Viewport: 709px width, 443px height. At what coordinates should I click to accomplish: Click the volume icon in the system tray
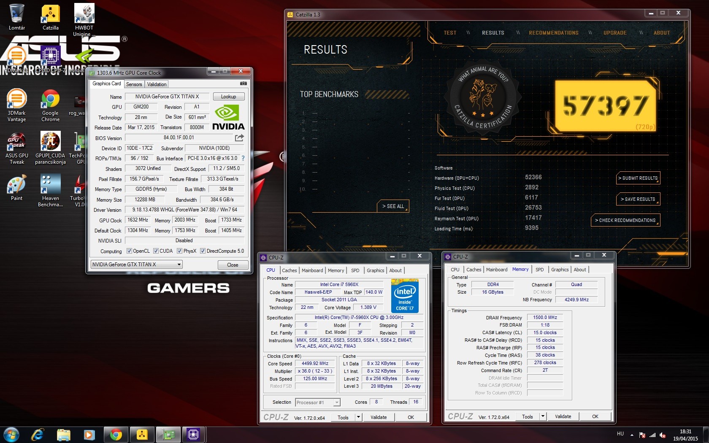pyautogui.click(x=663, y=435)
